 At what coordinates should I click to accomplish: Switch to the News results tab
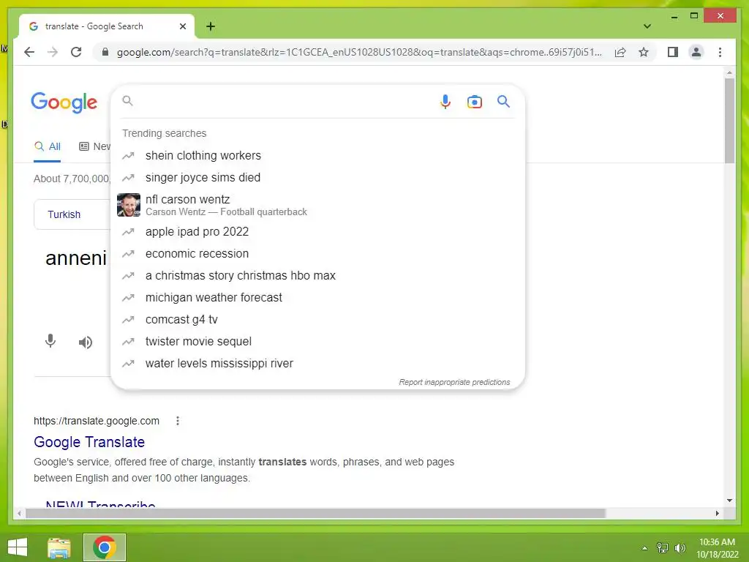[x=94, y=146]
